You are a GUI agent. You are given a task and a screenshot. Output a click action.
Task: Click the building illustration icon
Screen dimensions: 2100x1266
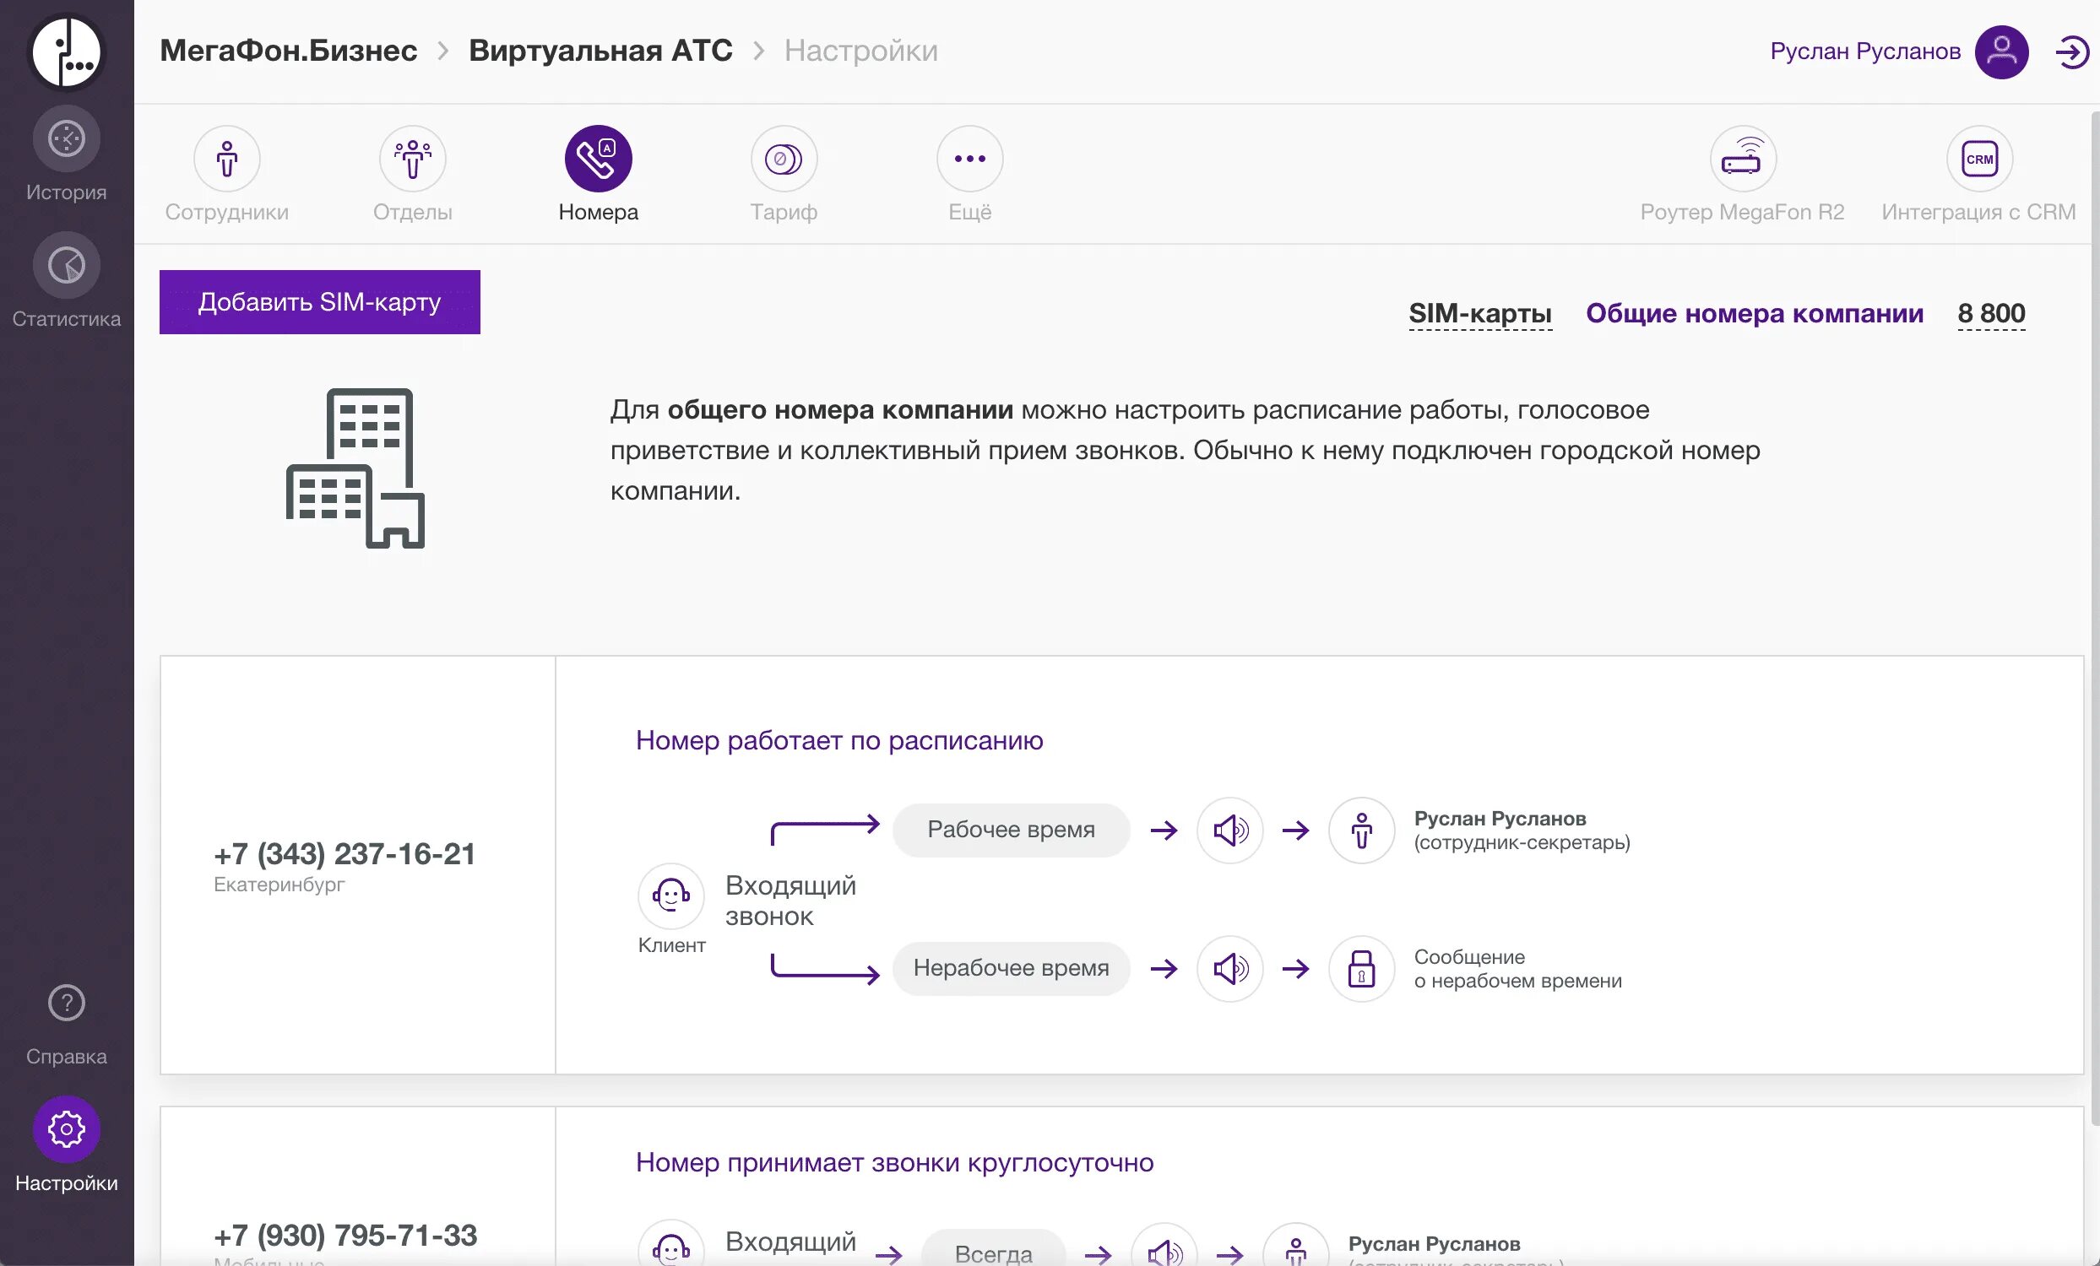(355, 468)
